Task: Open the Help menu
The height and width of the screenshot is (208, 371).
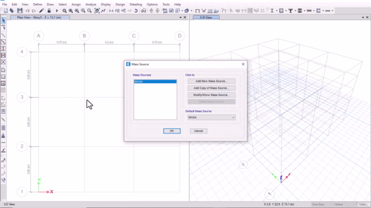Action: click(177, 4)
